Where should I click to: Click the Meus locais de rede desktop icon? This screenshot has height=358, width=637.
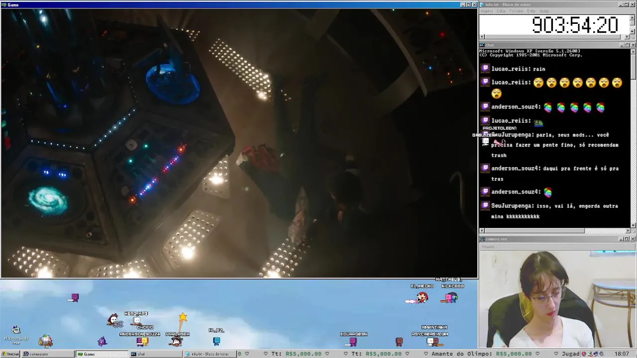click(16, 335)
